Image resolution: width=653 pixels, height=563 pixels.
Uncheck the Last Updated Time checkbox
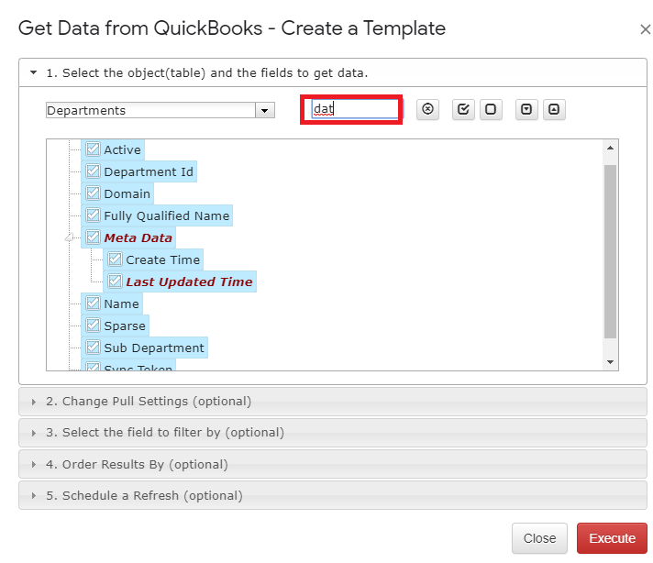(x=115, y=281)
